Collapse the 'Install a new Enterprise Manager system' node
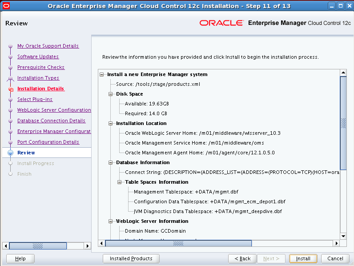Screen dimensions: 354x266 click(102, 74)
